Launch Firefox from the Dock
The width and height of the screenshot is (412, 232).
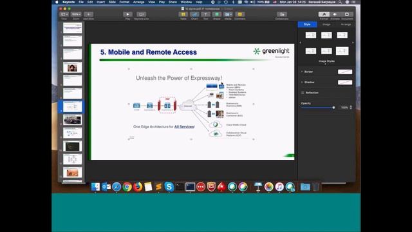pyautogui.click(x=138, y=187)
